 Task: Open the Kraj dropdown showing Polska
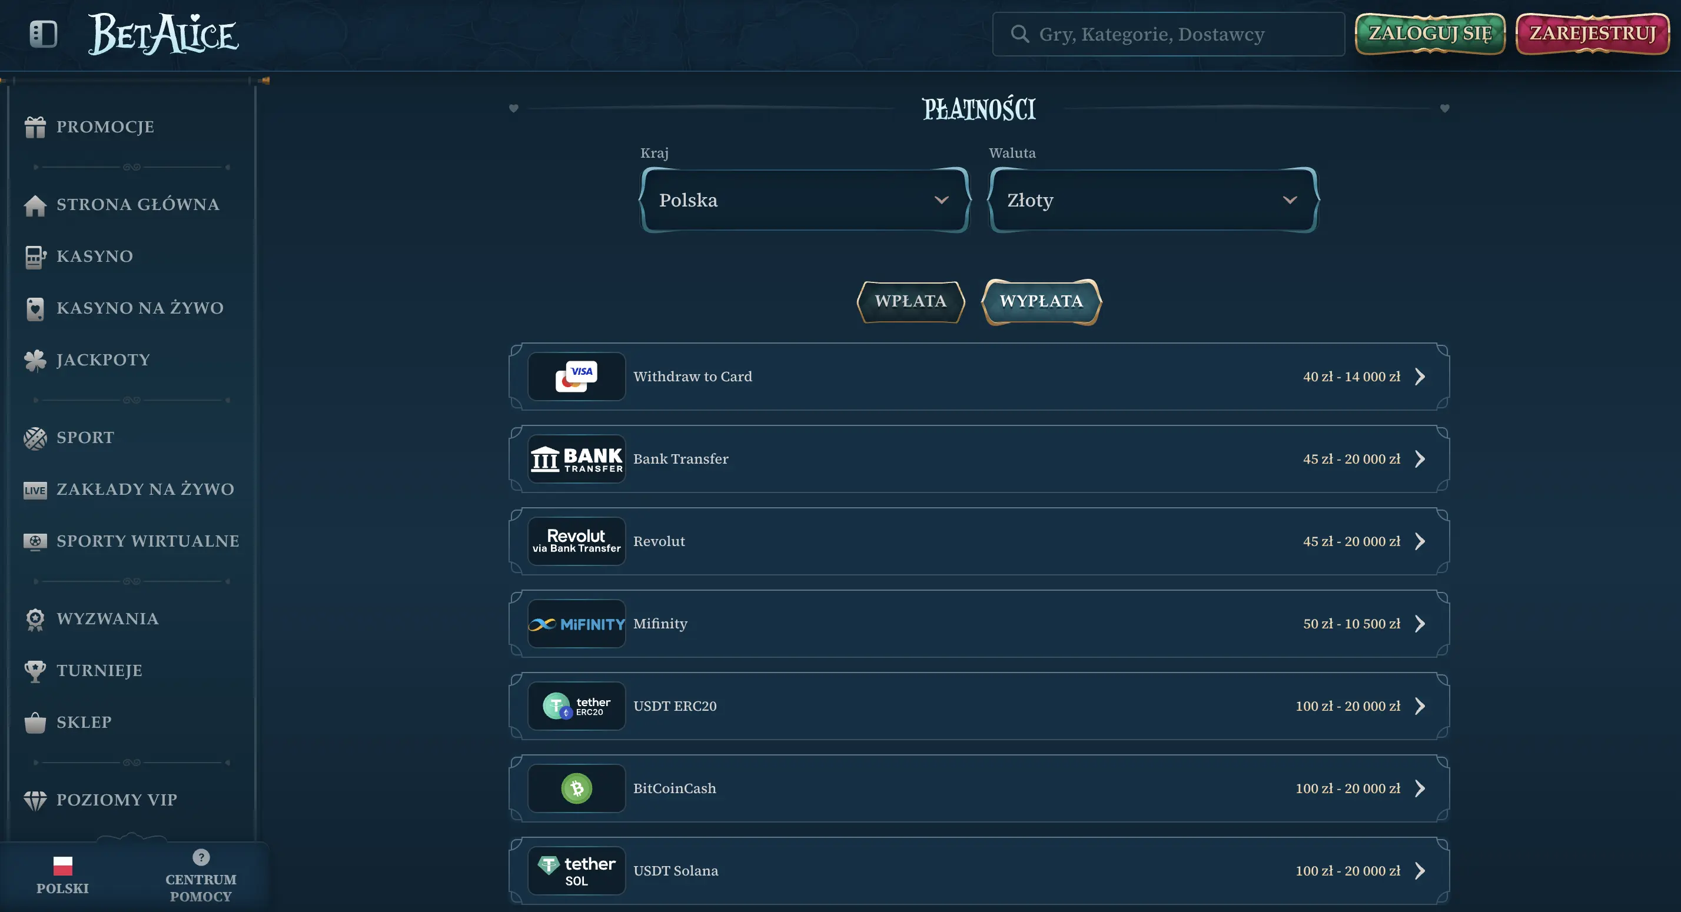(x=804, y=200)
